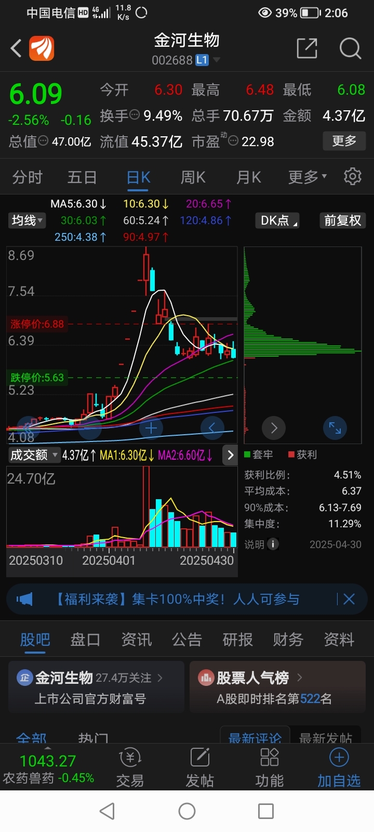The height and width of the screenshot is (832, 374).
Task: Tap the 获利比例 4.51% row
Action: point(303,475)
